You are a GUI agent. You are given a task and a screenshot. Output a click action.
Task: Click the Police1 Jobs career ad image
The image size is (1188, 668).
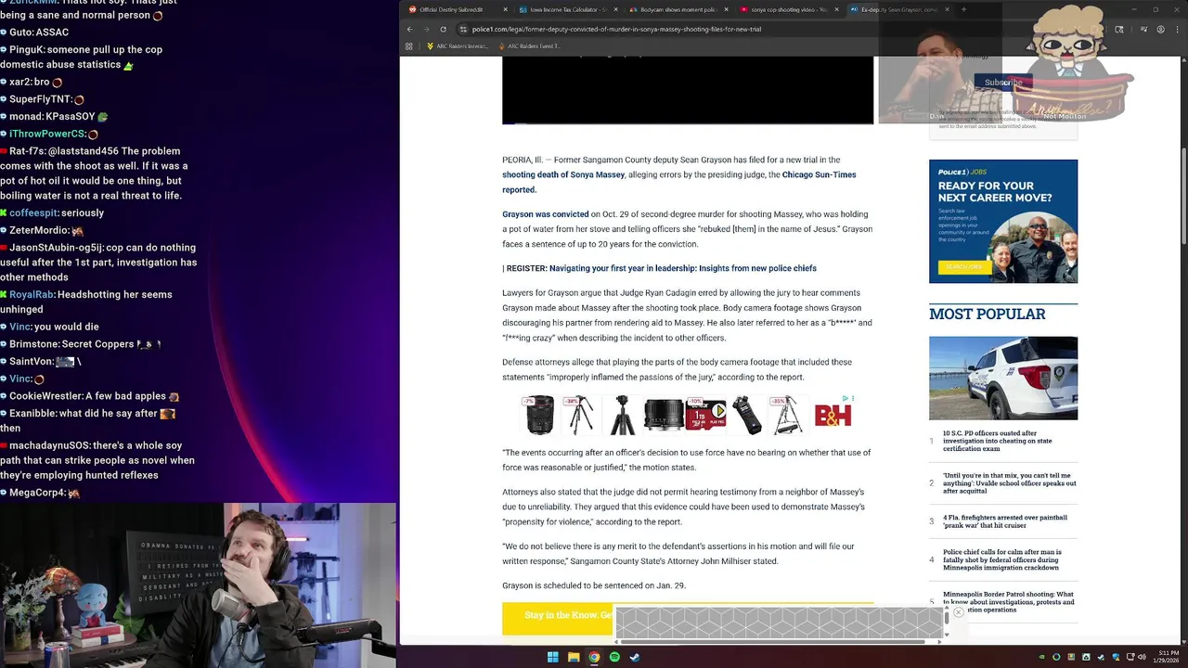pyautogui.click(x=1003, y=221)
